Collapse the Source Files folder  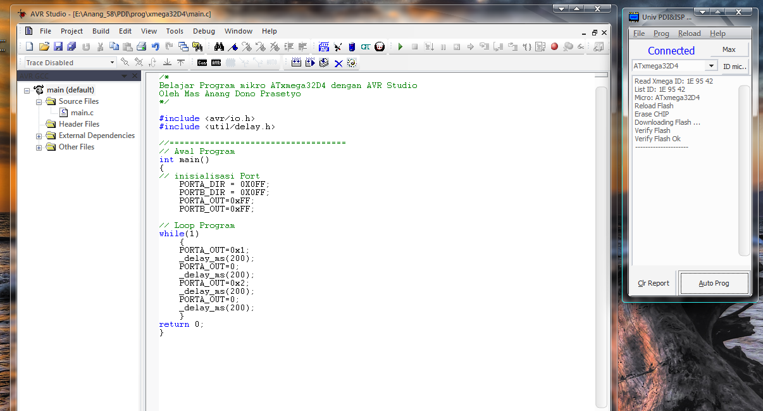pos(39,101)
